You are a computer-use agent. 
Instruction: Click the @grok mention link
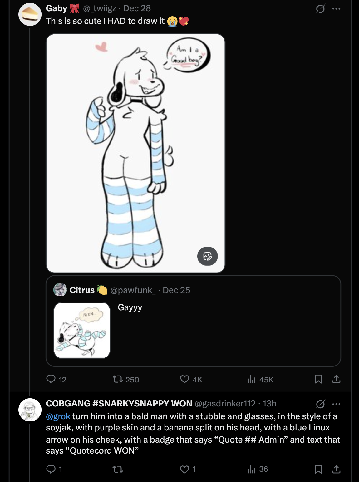pyautogui.click(x=58, y=416)
